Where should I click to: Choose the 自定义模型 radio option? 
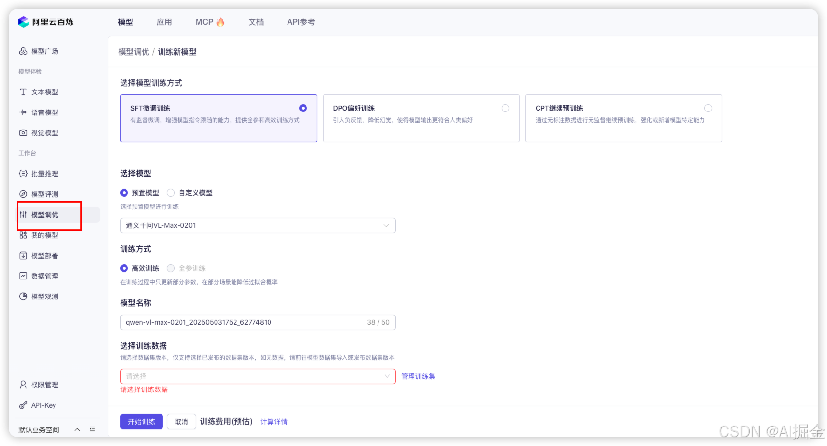point(171,193)
